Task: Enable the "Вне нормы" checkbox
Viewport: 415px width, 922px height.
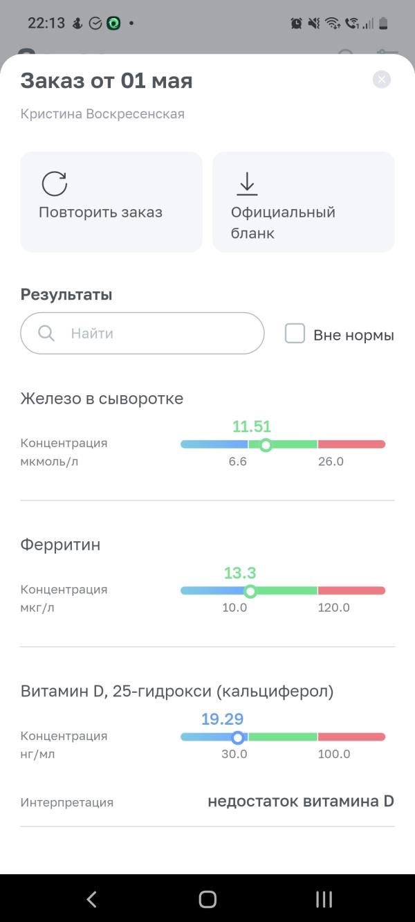Action: (x=295, y=334)
